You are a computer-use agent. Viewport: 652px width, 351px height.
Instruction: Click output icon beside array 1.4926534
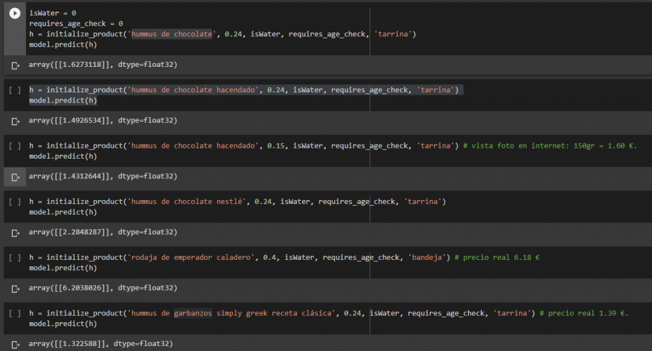coord(15,122)
